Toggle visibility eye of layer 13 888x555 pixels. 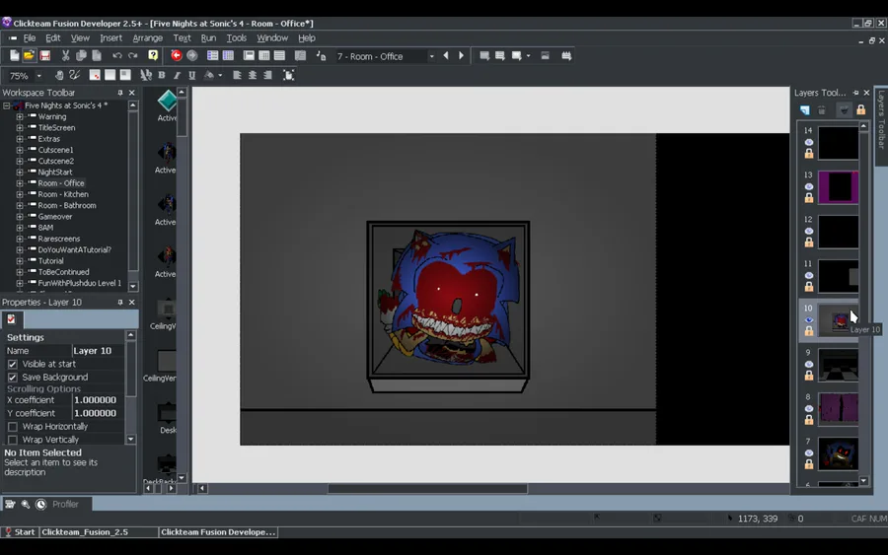[x=809, y=186]
